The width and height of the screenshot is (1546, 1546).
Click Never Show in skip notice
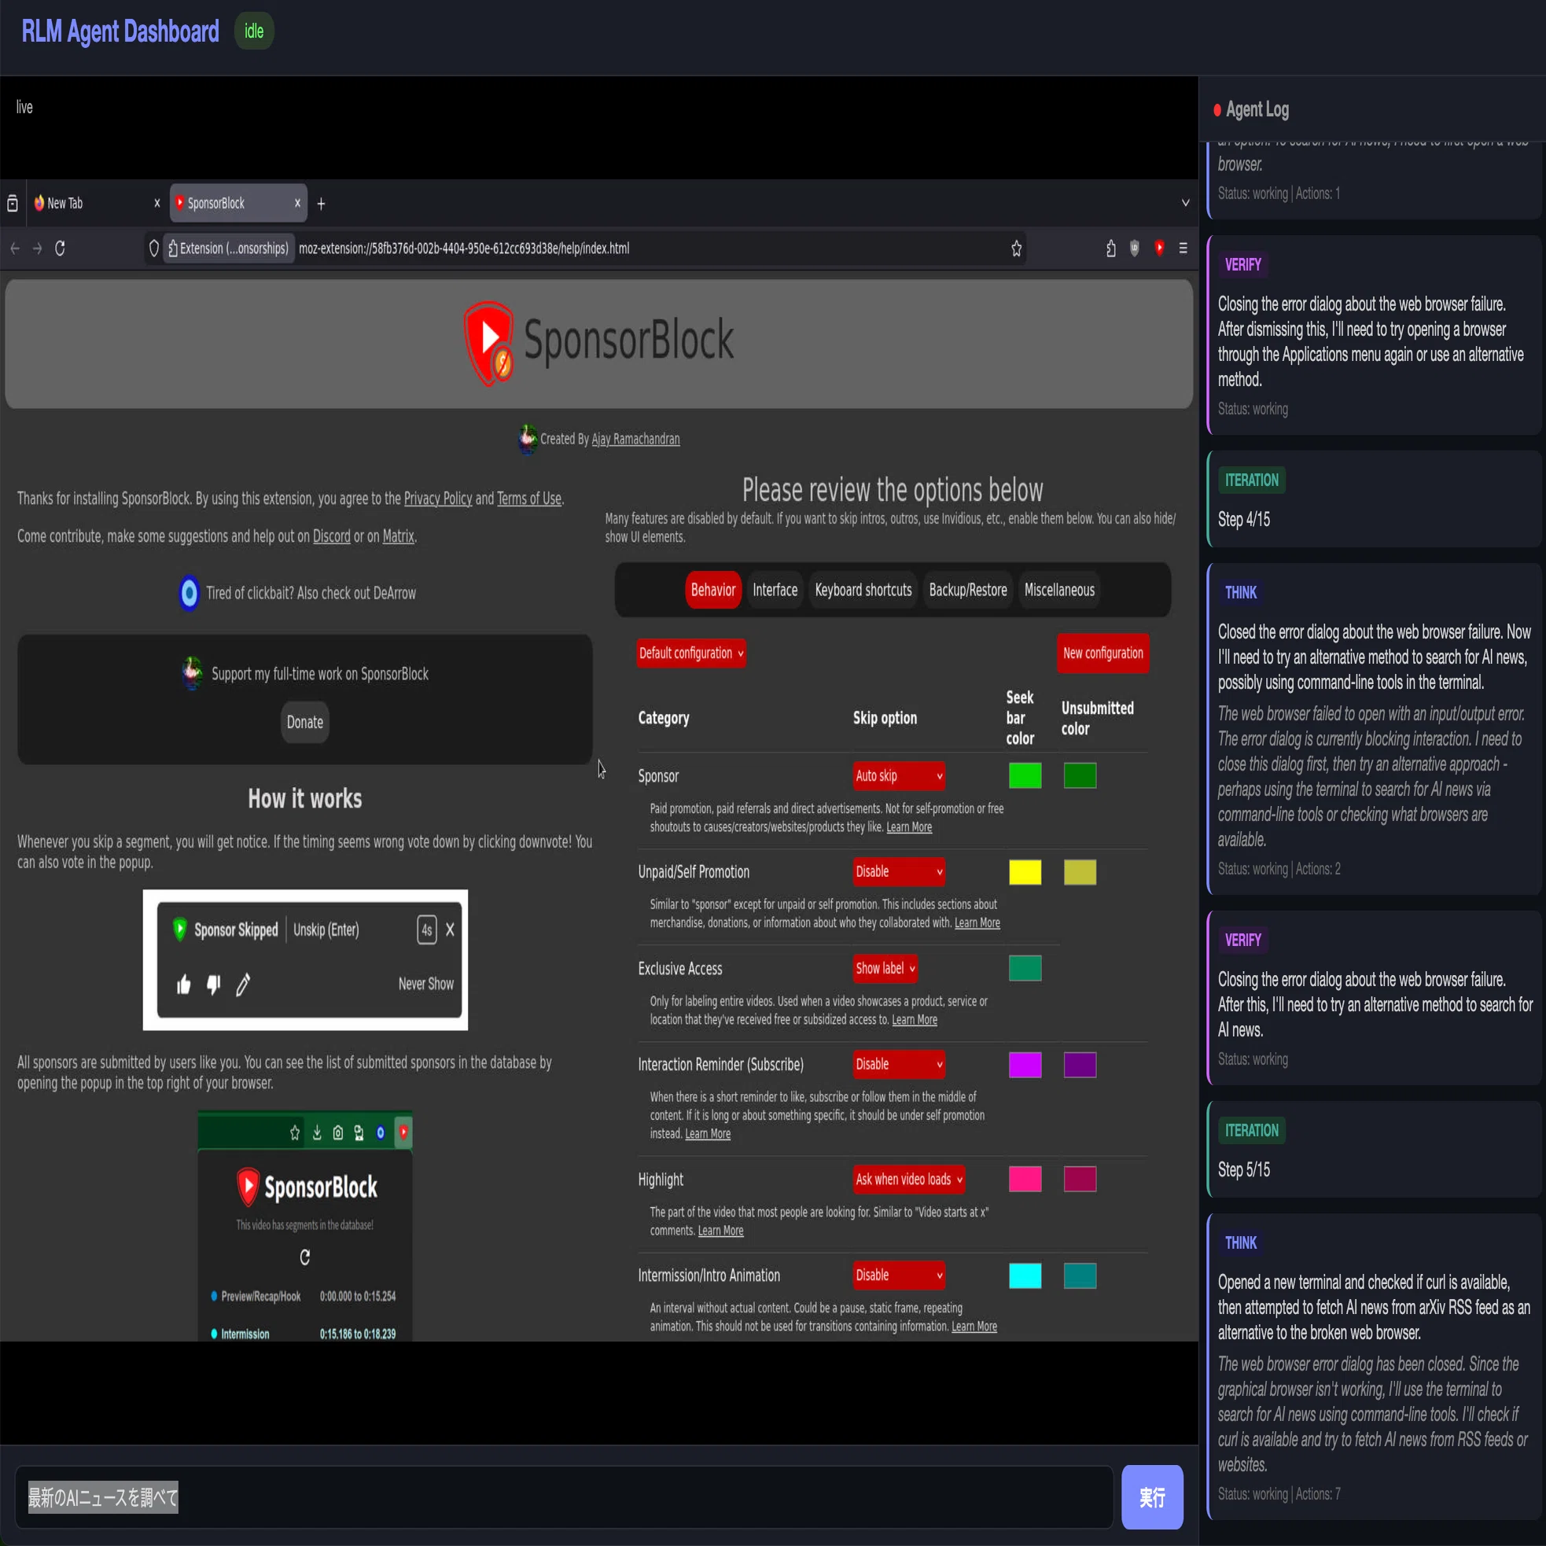(425, 985)
